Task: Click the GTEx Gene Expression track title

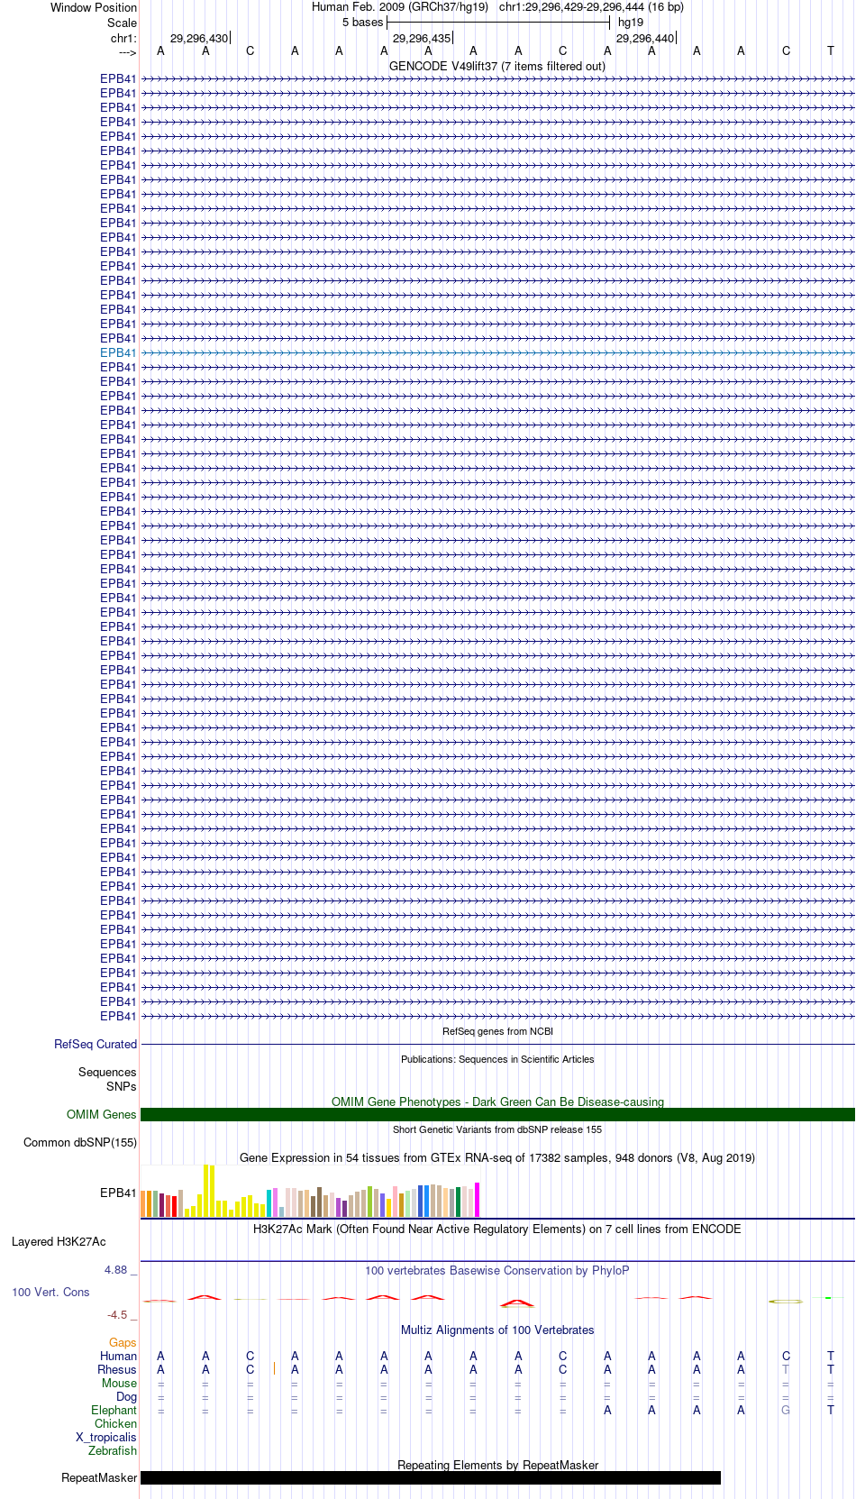Action: click(x=497, y=1157)
